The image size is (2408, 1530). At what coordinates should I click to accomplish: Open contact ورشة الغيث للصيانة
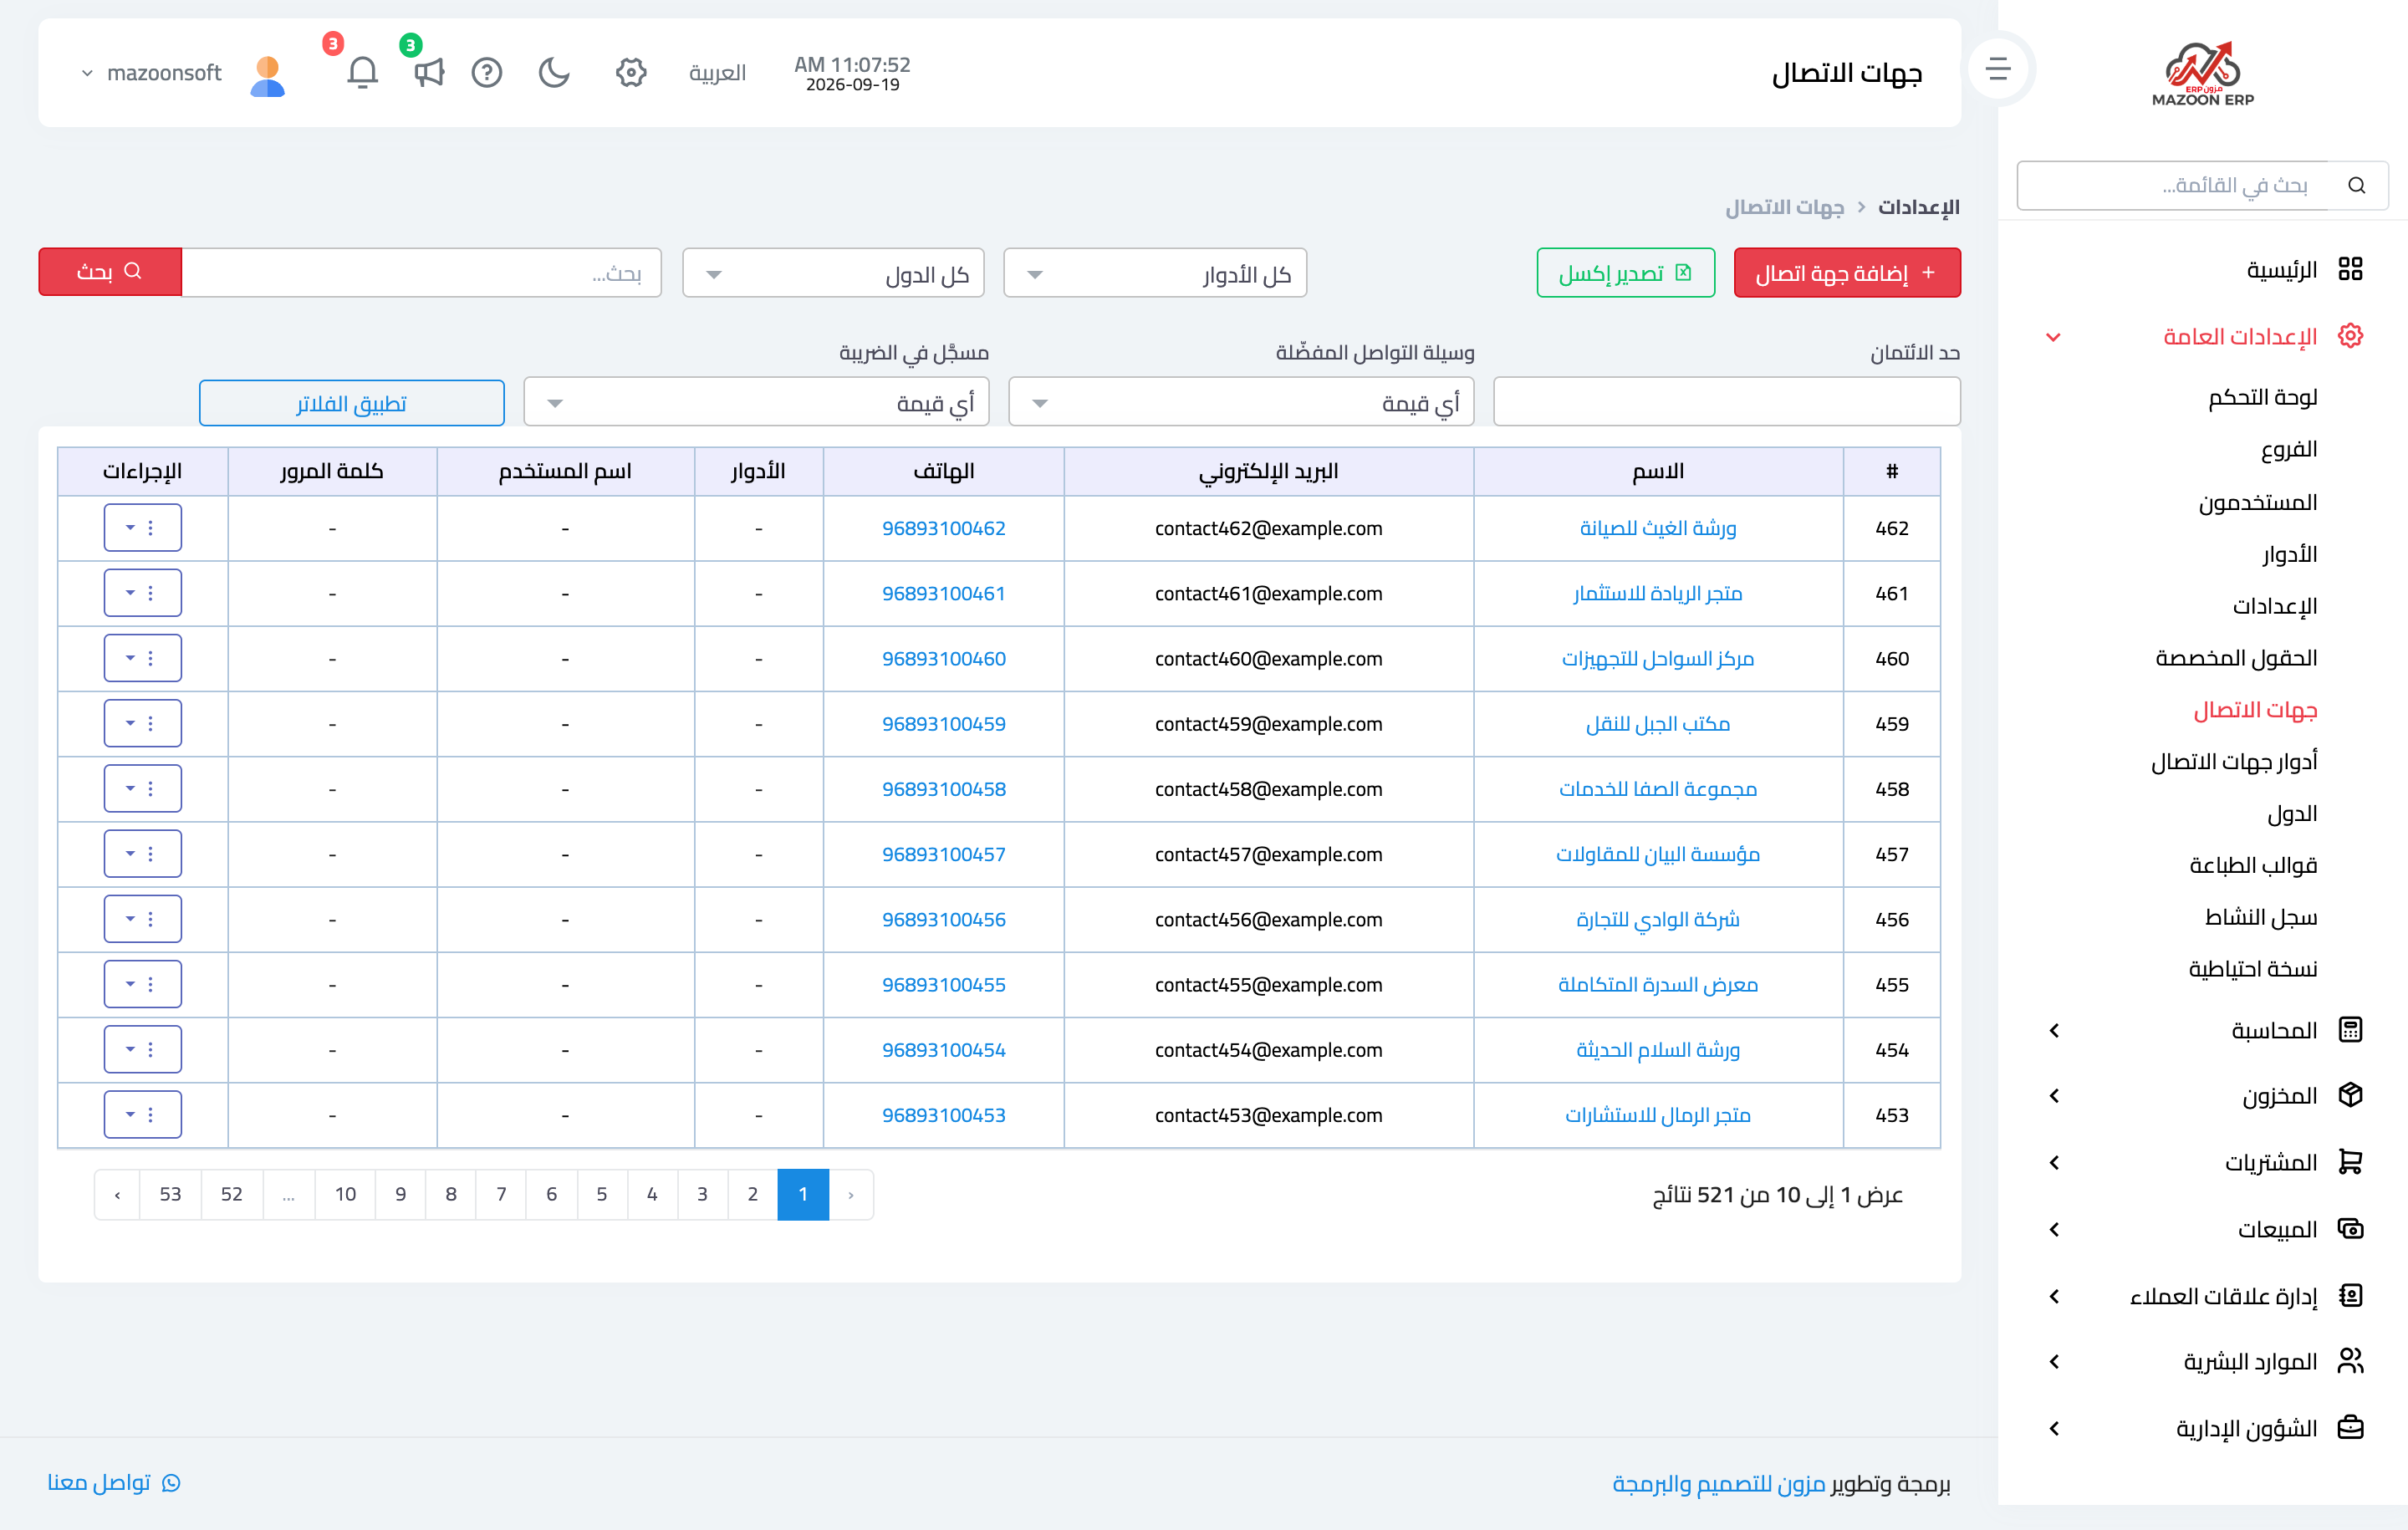(x=1657, y=528)
